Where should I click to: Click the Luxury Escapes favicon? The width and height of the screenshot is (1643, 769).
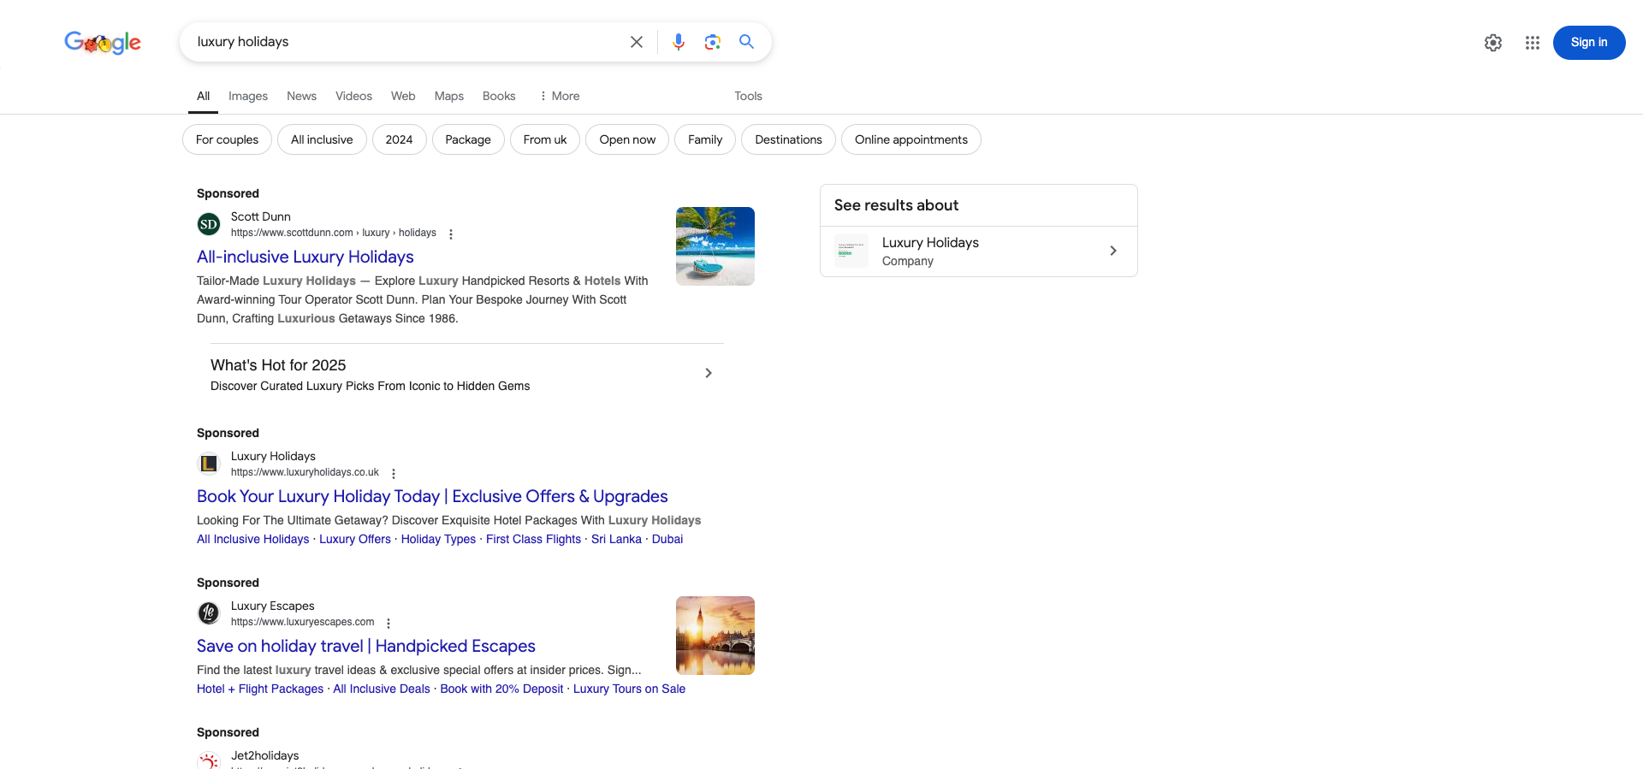coord(209,613)
